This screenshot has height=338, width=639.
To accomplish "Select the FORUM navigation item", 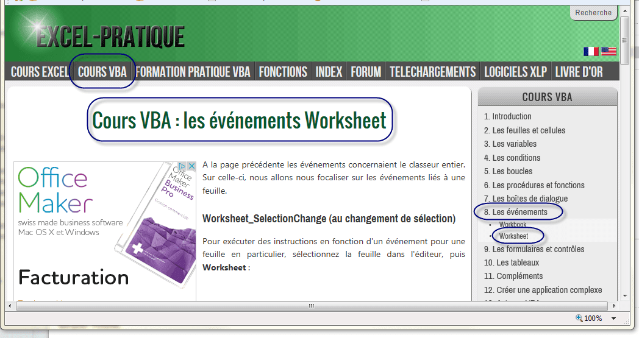I will 366,72.
